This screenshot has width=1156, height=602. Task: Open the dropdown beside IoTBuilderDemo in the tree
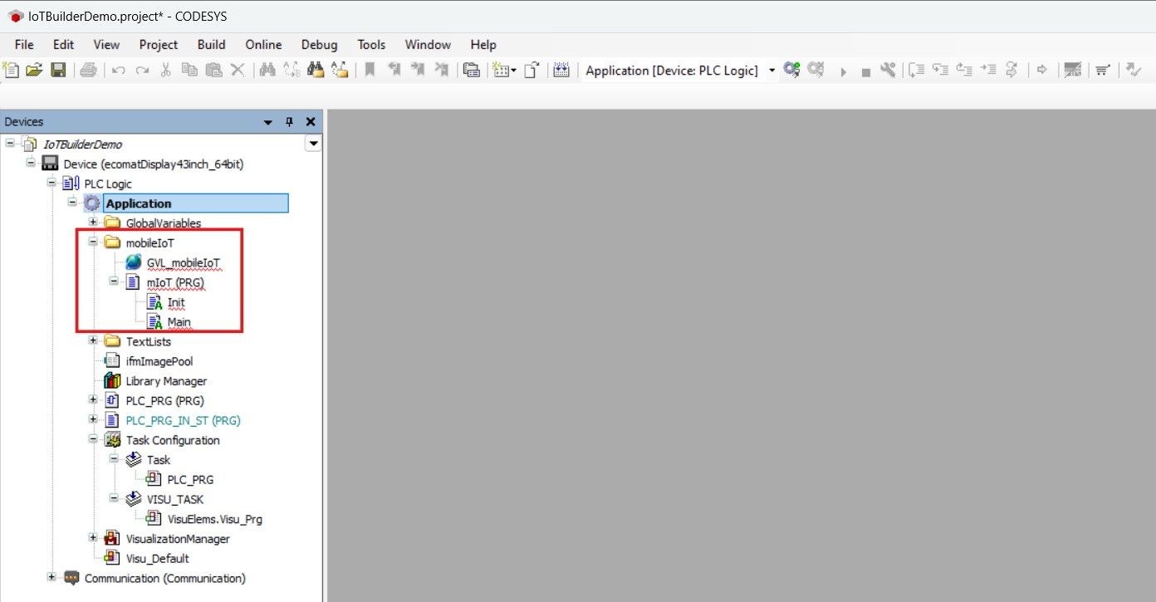pos(313,144)
